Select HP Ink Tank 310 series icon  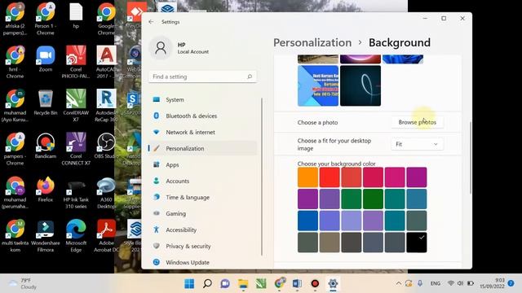coord(76,193)
